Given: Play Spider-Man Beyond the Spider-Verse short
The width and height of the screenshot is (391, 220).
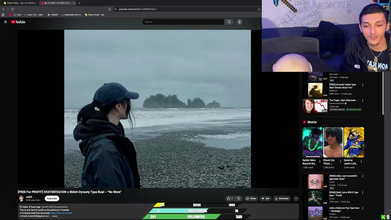Looking at the screenshot, I should [x=312, y=142].
